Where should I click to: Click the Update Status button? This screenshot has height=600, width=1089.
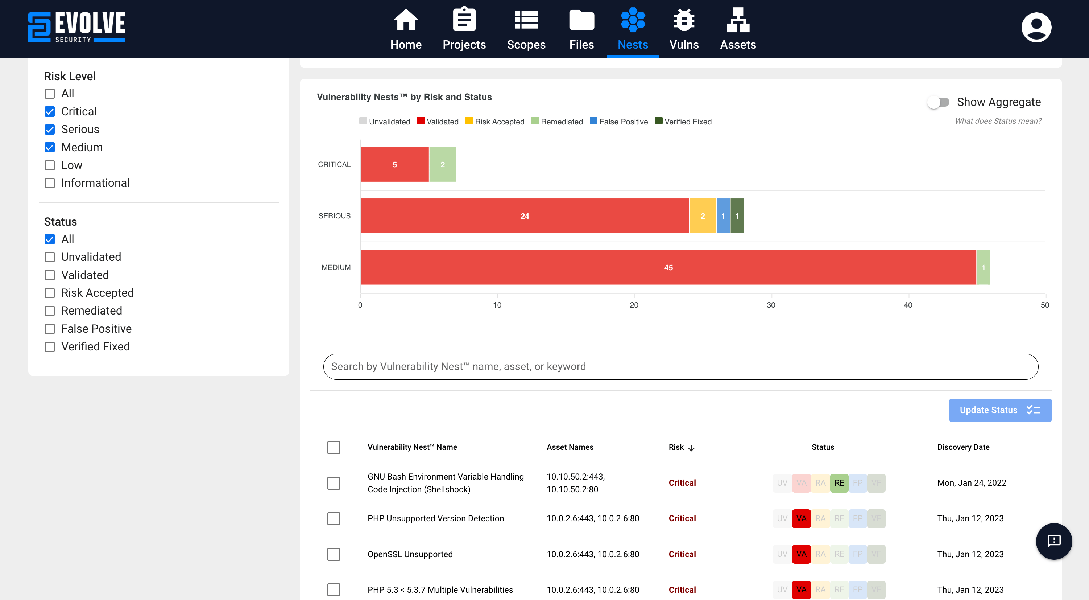1000,410
